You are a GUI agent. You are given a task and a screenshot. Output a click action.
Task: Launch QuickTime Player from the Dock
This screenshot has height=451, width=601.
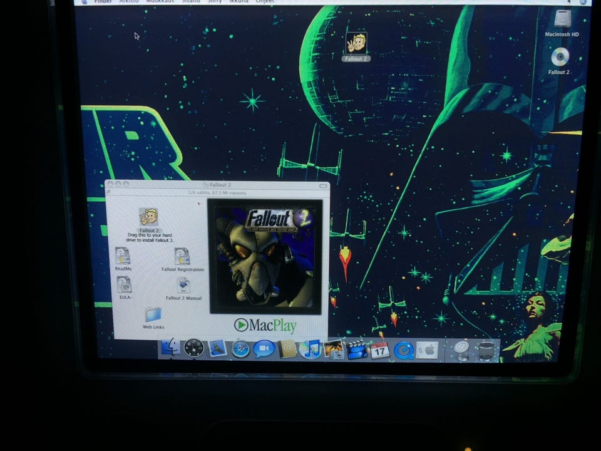pos(403,351)
